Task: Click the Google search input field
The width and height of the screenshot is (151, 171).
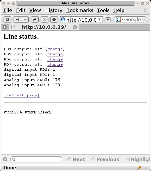Action: pyautogui.click(x=132, y=19)
